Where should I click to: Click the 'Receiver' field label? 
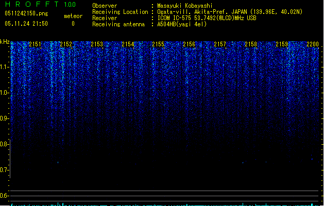(x=105, y=18)
